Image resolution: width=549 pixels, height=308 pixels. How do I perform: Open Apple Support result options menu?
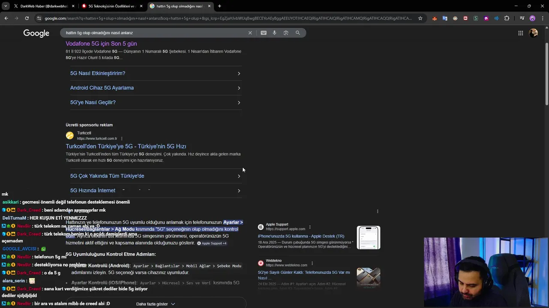(310, 227)
